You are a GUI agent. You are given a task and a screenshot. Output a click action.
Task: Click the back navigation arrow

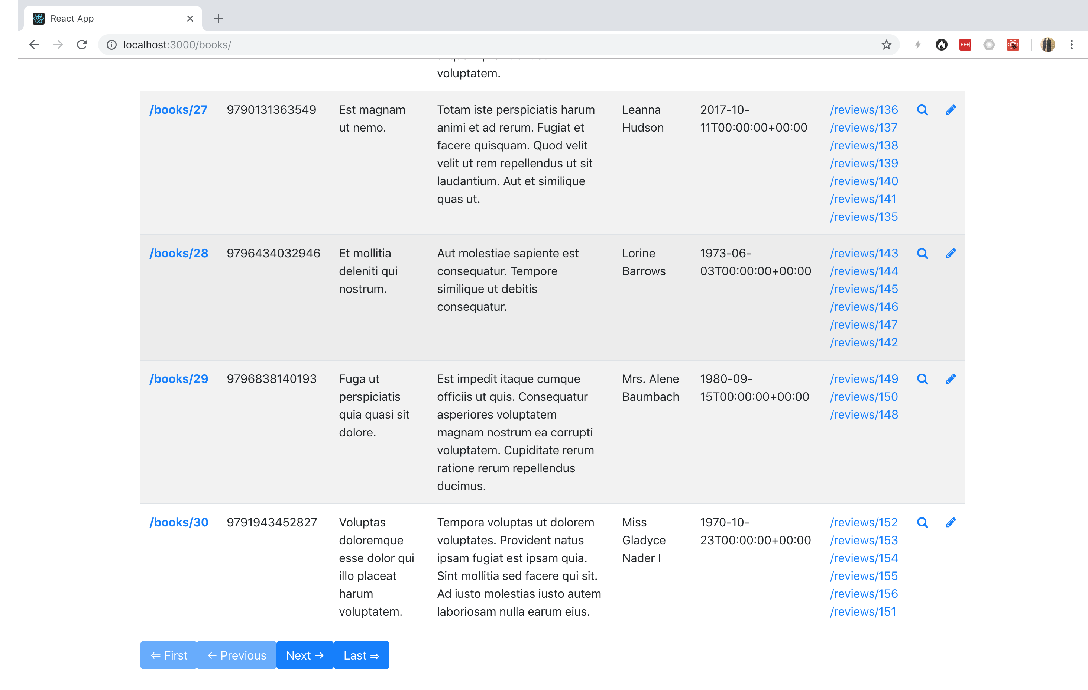[34, 45]
